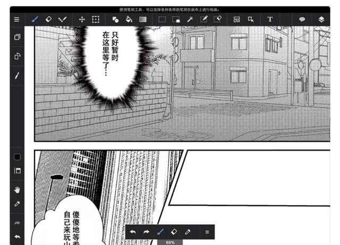
Task: Open the floating shortcut bar menu
Action: click(x=207, y=232)
